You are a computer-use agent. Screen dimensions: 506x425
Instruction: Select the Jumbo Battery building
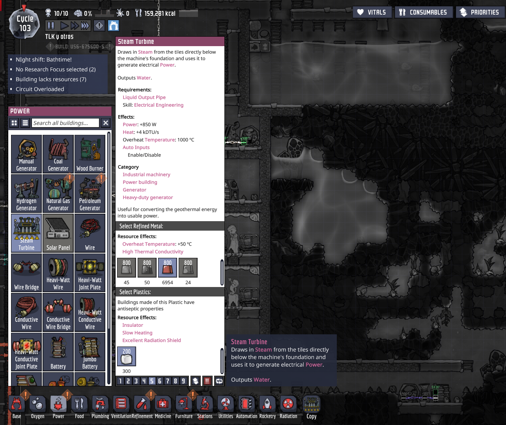point(90,352)
